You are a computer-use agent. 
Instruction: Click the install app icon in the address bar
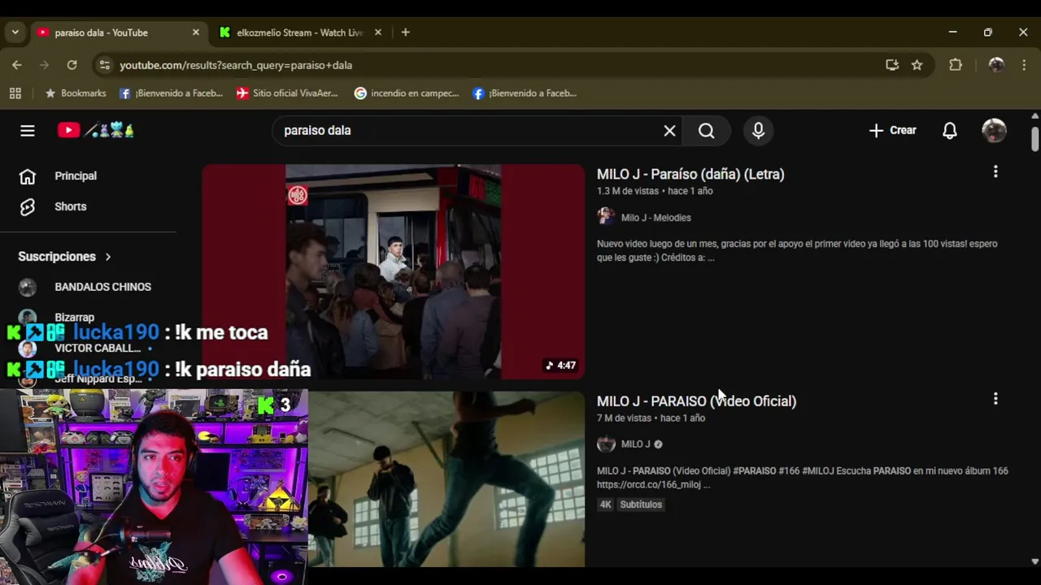[892, 65]
